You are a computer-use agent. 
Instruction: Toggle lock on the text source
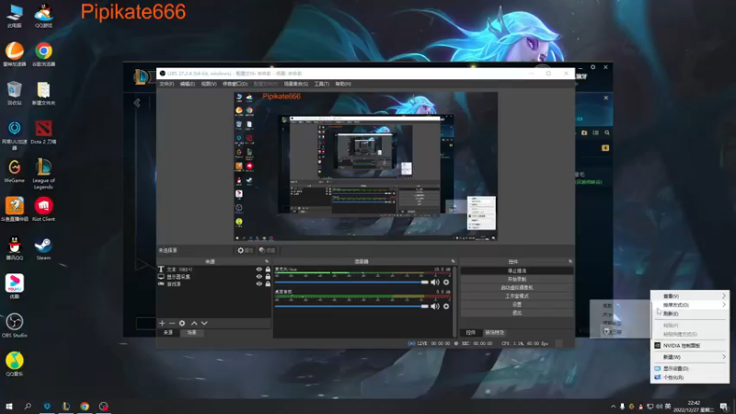tap(268, 270)
